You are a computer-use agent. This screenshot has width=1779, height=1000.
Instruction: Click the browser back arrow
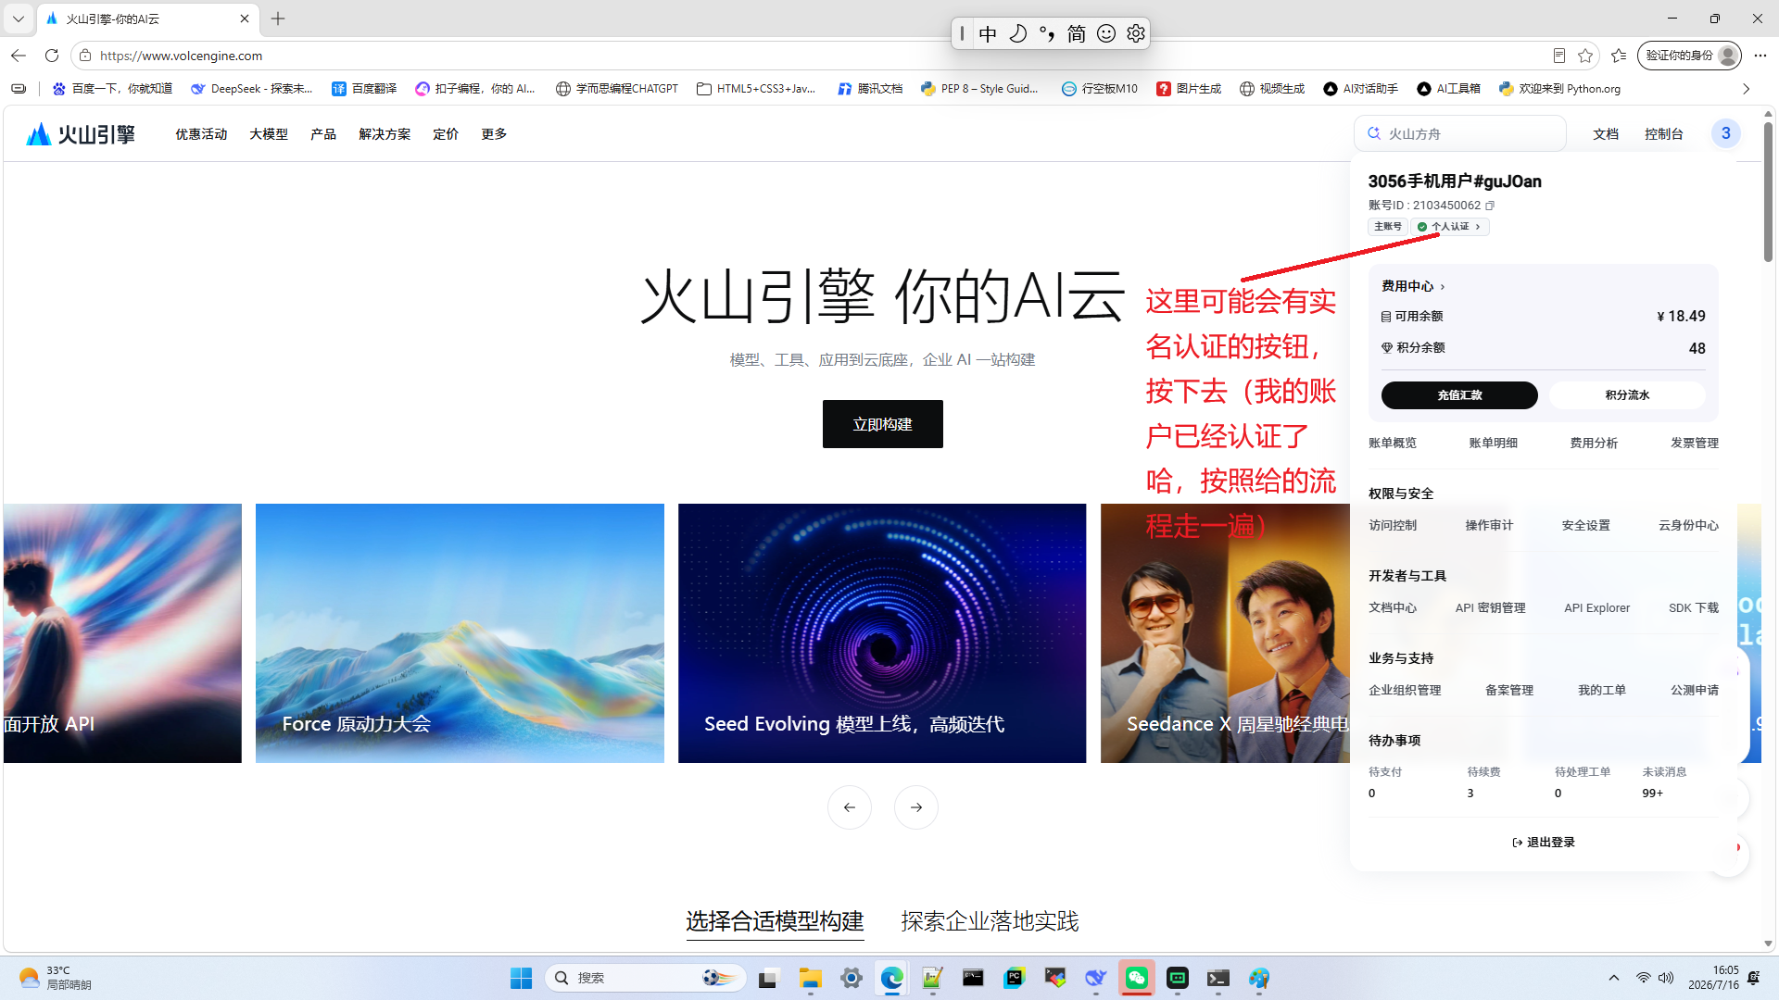pyautogui.click(x=19, y=56)
